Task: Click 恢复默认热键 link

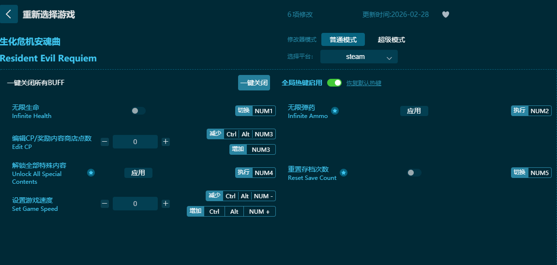Action: (x=363, y=83)
